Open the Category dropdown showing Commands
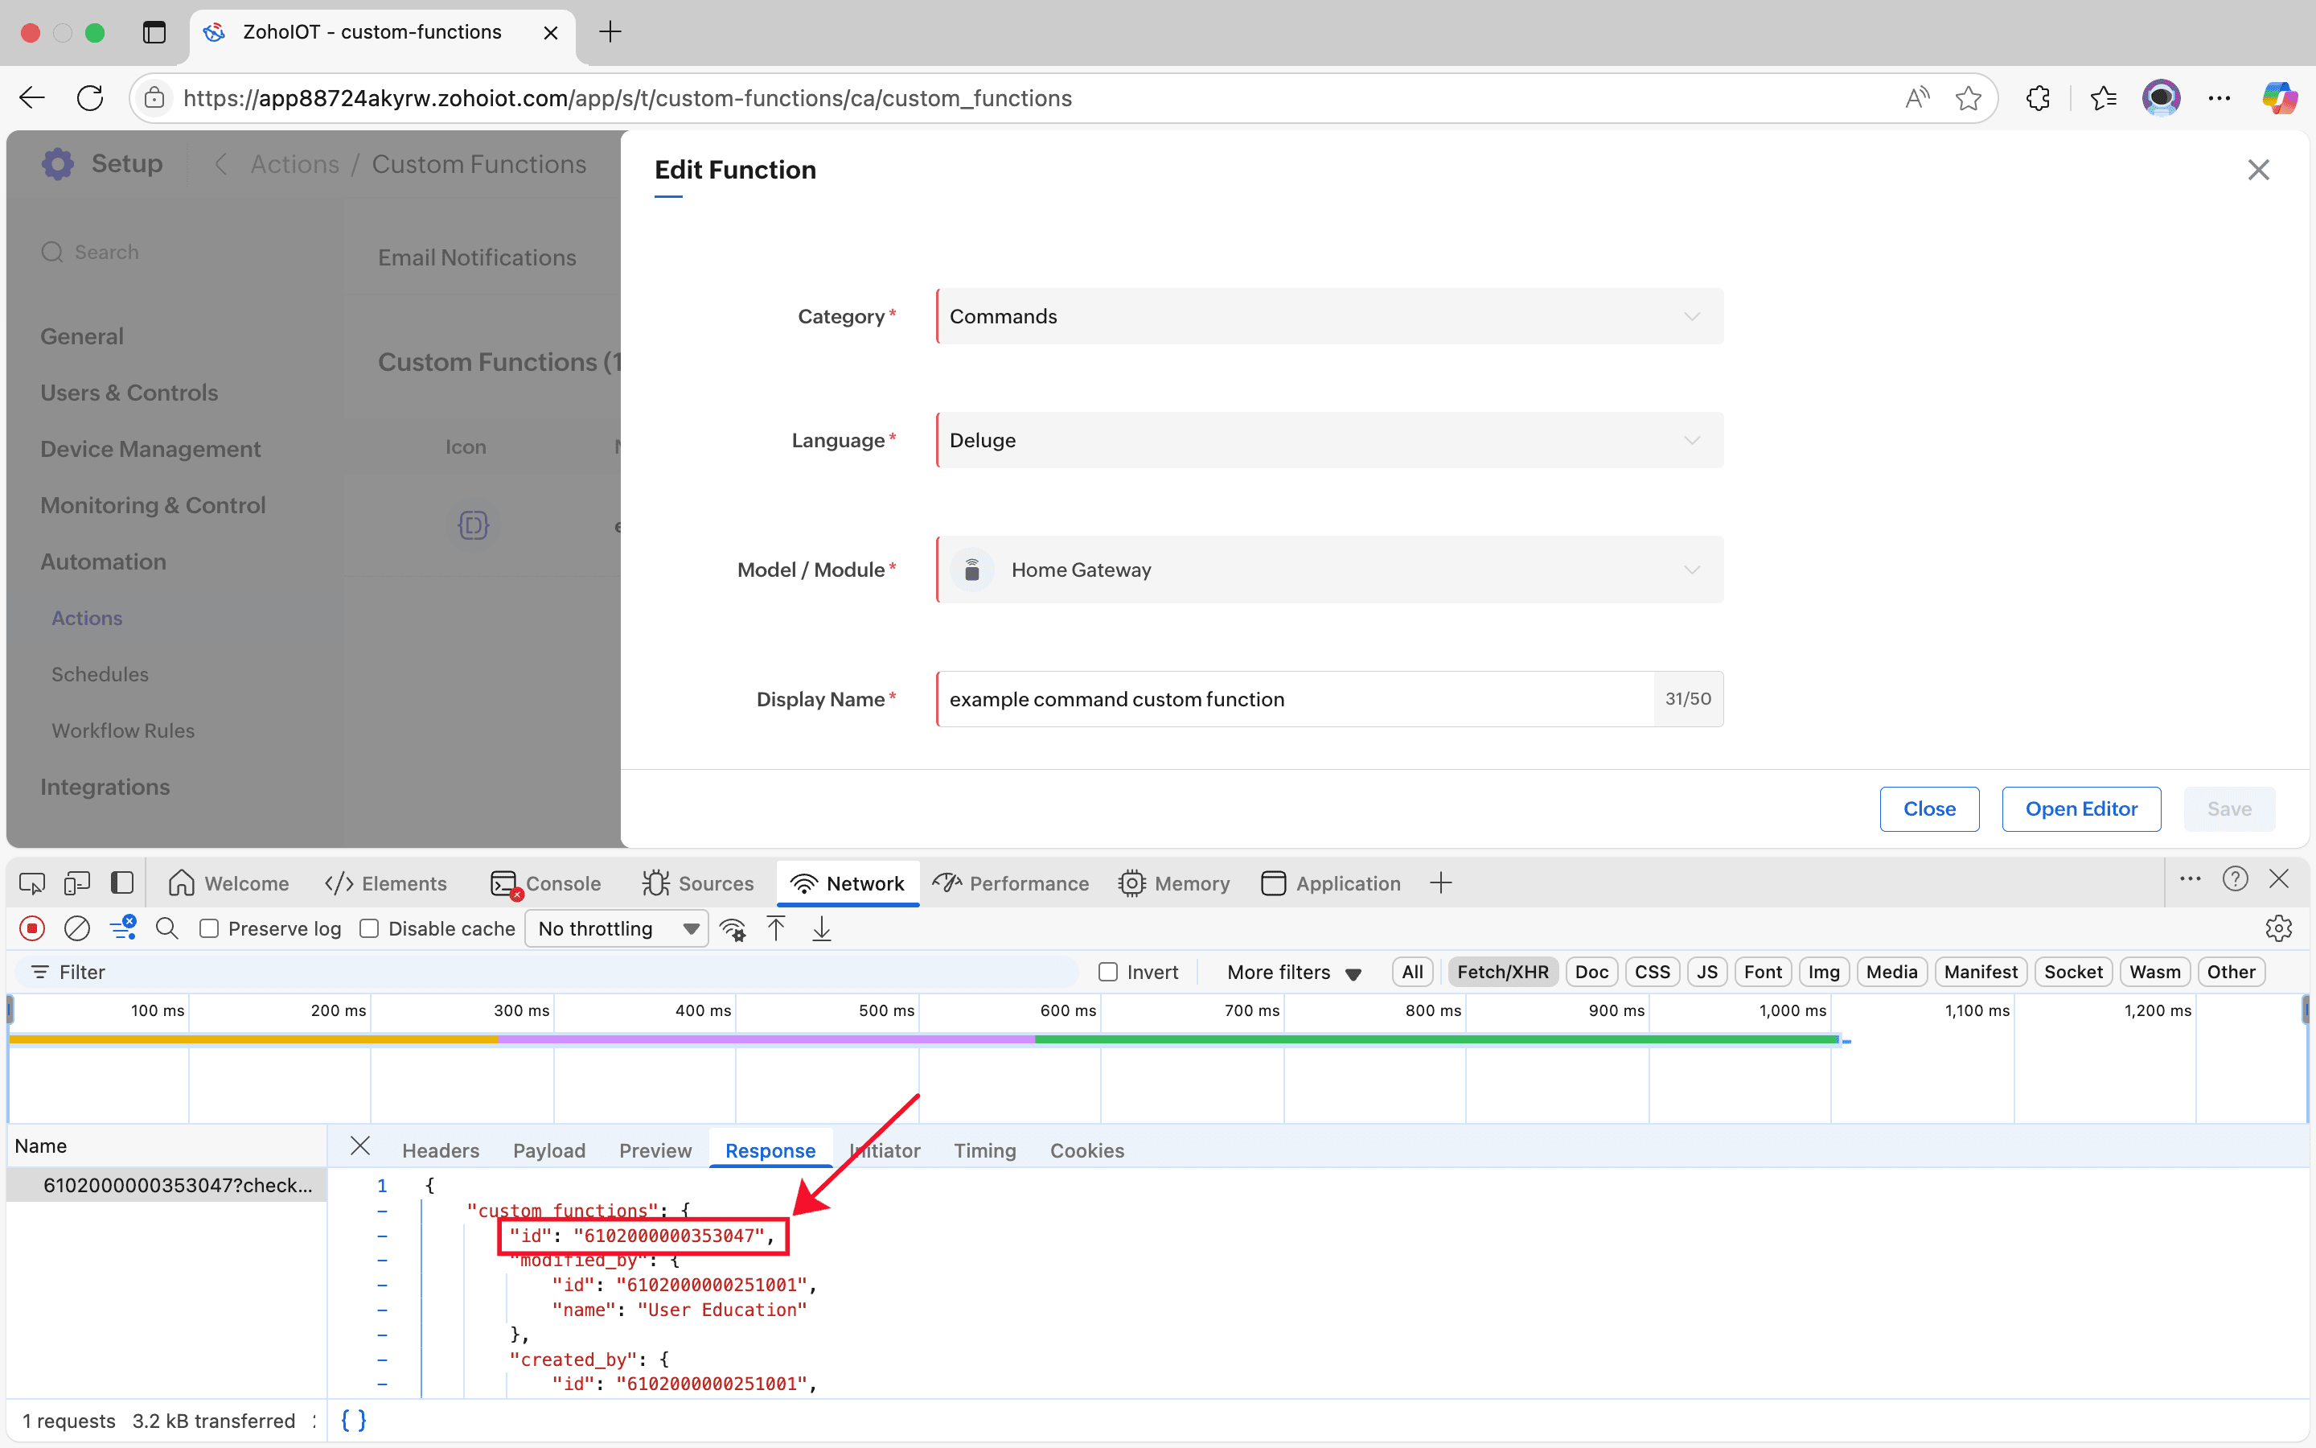Viewport: 2316px width, 1448px height. pyautogui.click(x=1329, y=316)
